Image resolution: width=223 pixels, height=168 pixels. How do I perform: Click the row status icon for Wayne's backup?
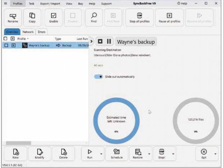point(13,45)
